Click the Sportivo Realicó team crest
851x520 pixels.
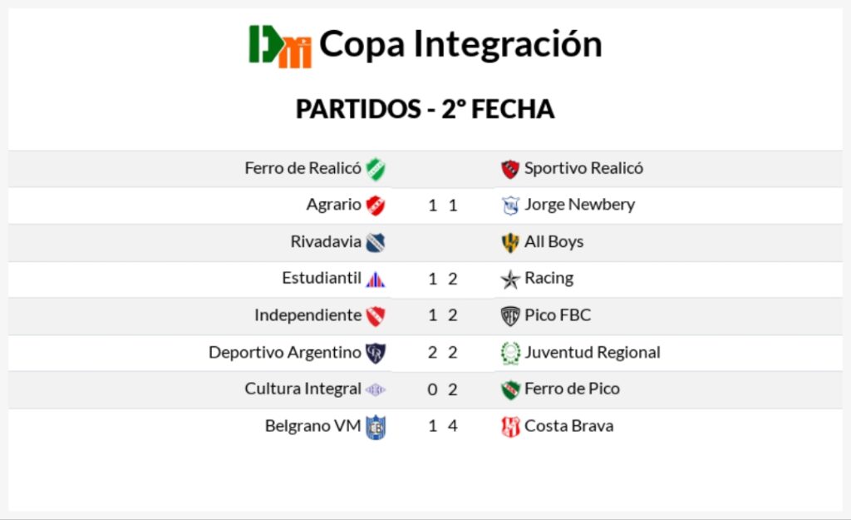click(510, 169)
